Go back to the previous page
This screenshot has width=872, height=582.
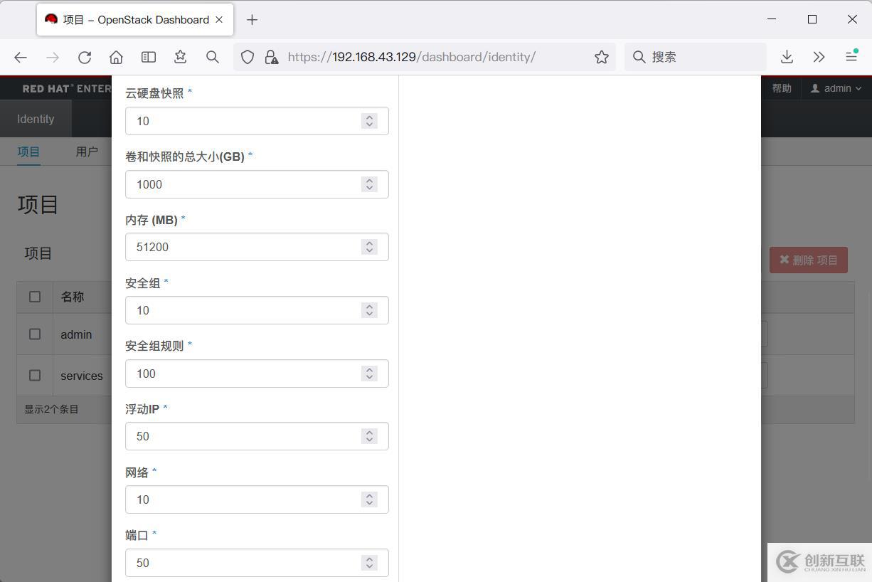21,57
